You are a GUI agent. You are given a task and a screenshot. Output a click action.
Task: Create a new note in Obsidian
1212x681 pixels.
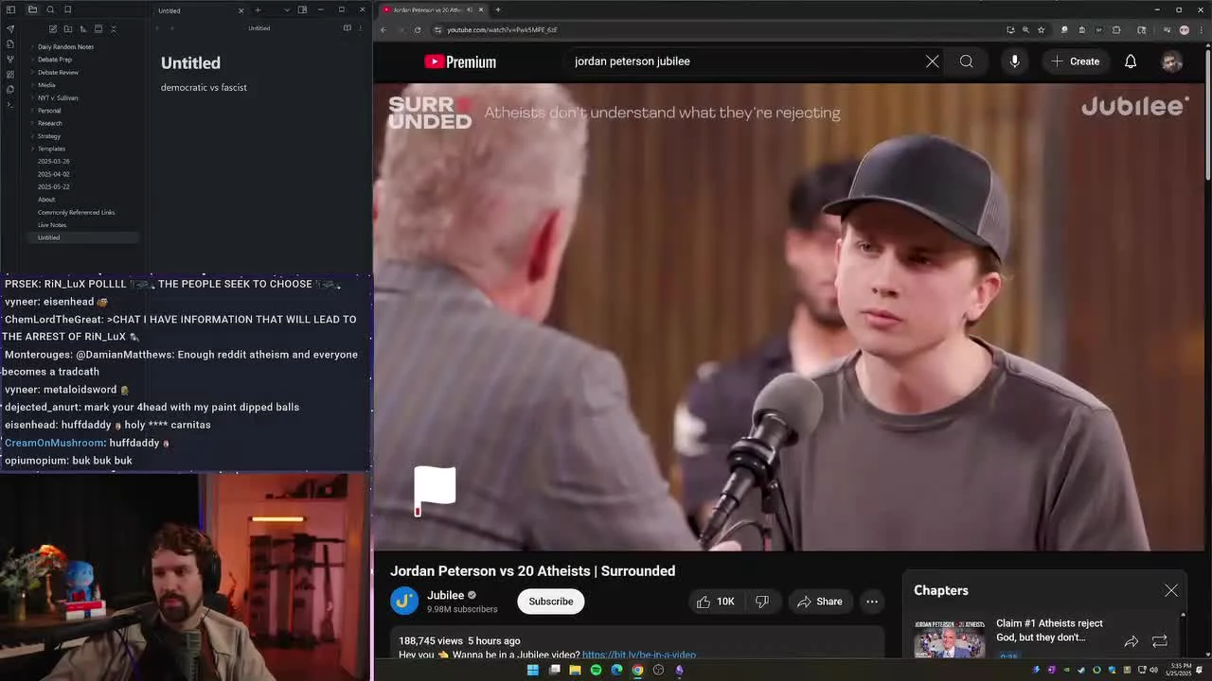(x=53, y=28)
